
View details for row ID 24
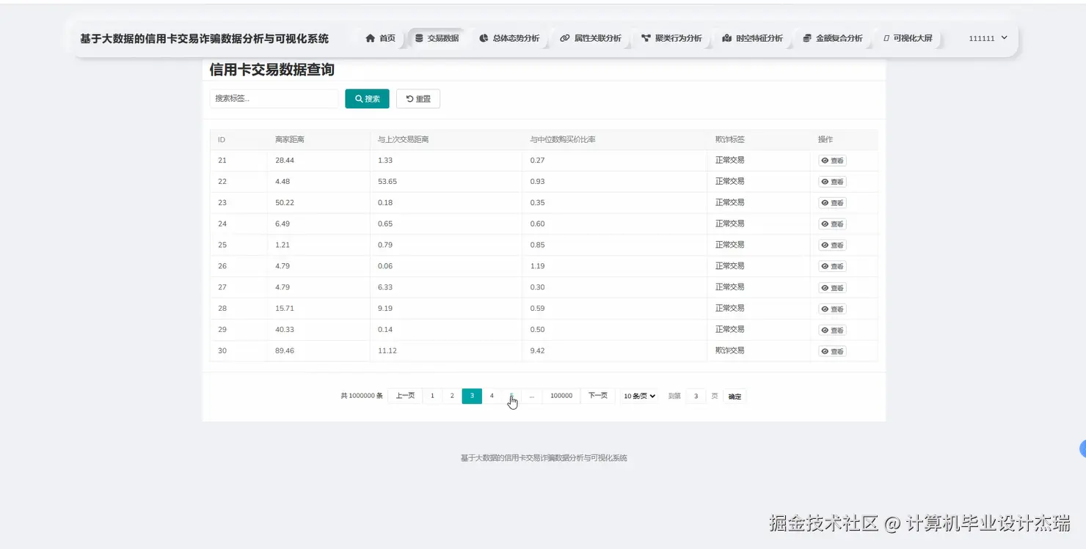tap(832, 224)
